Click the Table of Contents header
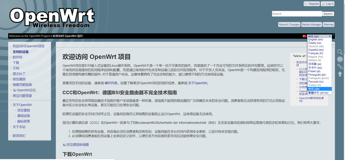The height and width of the screenshot is (160, 345). [x=300, y=56]
